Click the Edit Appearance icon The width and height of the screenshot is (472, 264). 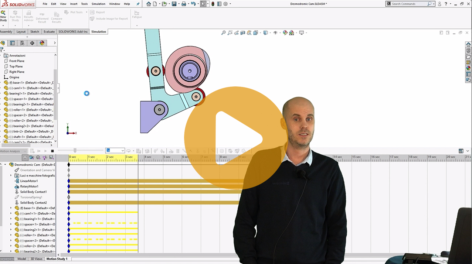[285, 32]
